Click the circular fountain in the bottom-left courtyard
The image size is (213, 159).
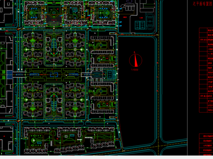34,140
